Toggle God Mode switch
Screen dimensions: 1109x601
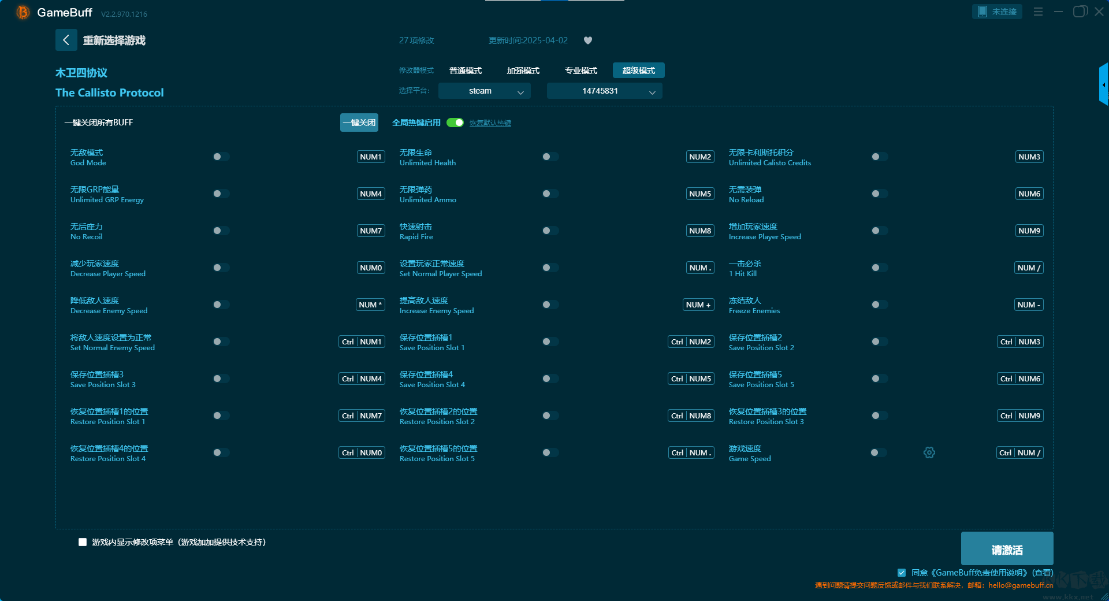[221, 157]
